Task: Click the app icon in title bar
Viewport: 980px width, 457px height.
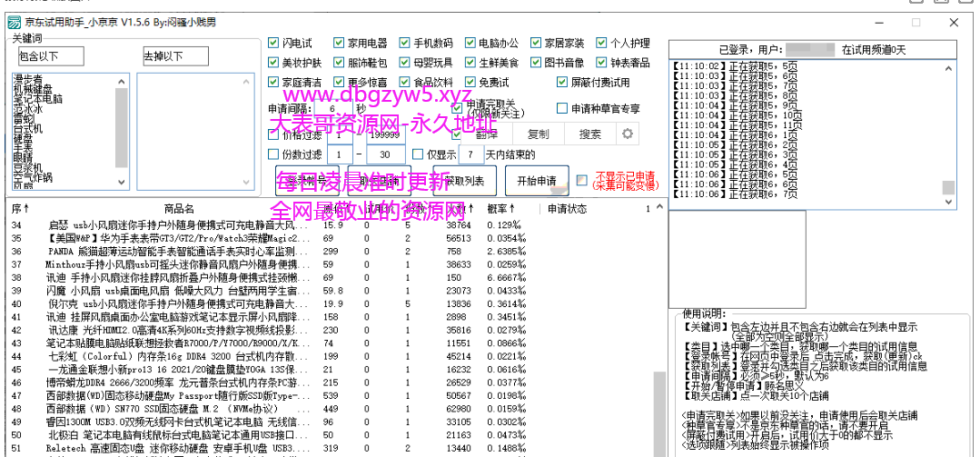Action: click(x=12, y=23)
